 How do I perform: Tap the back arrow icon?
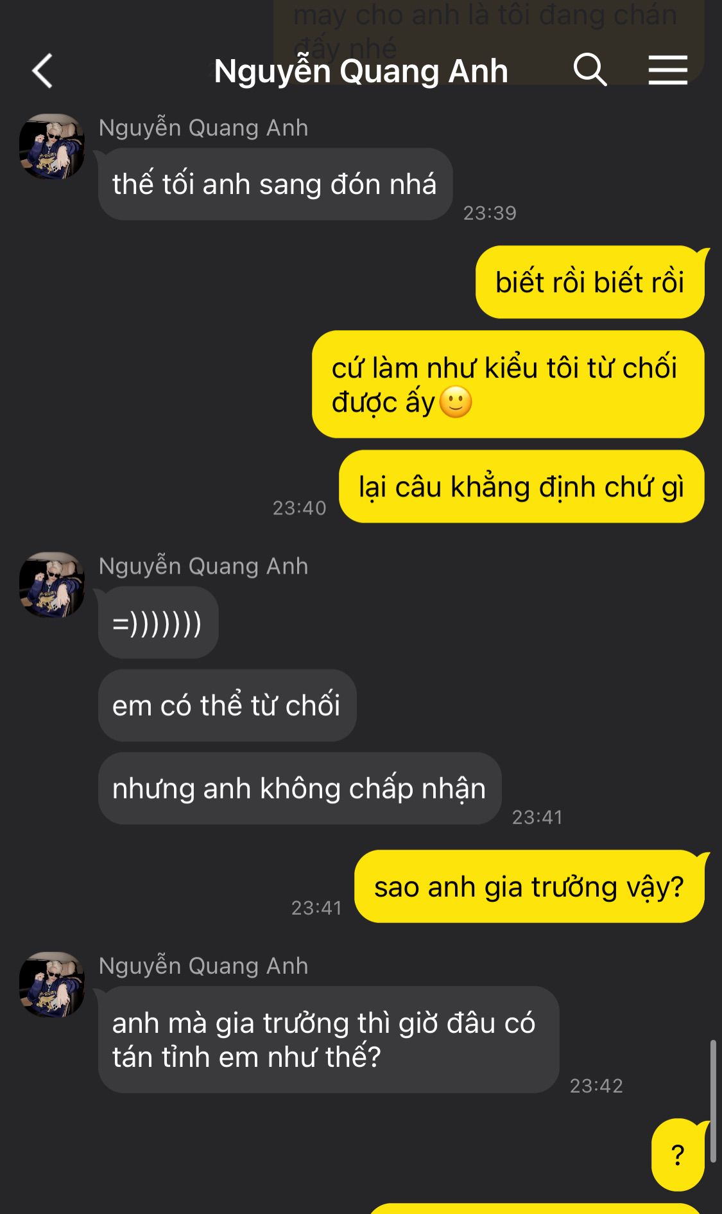click(x=42, y=71)
